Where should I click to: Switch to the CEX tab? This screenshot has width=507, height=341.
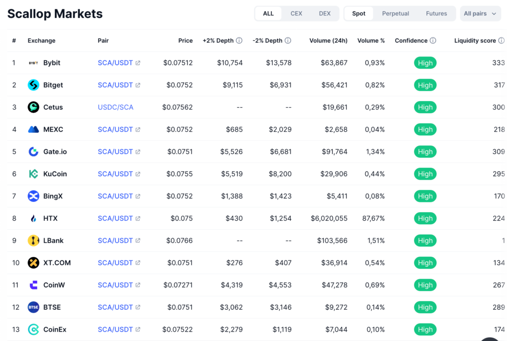(x=296, y=13)
